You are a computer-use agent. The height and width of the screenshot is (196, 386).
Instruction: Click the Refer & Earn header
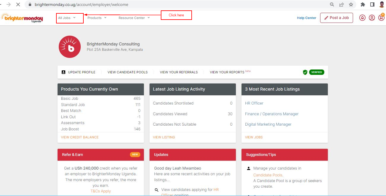[x=101, y=155]
